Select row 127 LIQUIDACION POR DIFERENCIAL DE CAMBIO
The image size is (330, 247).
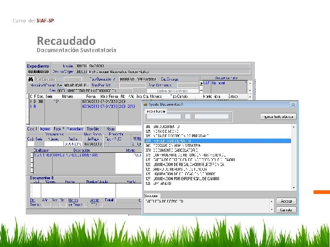click(218, 179)
